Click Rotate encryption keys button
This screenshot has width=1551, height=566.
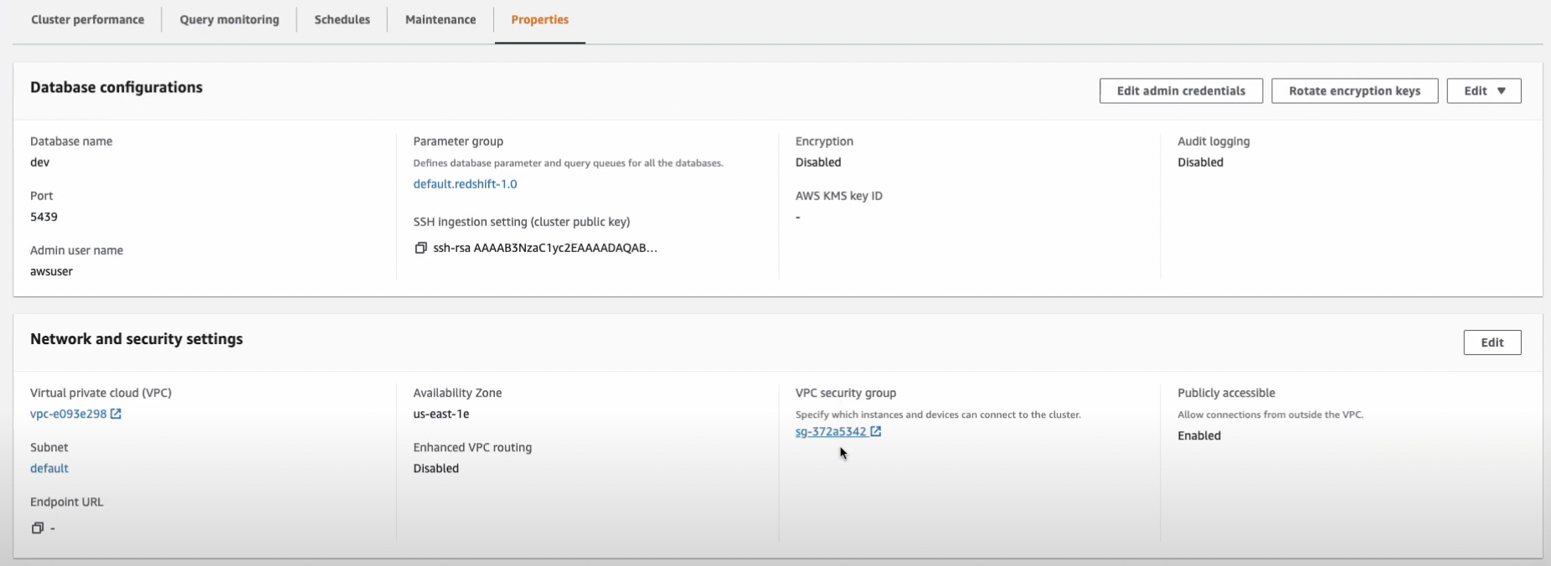pos(1354,91)
